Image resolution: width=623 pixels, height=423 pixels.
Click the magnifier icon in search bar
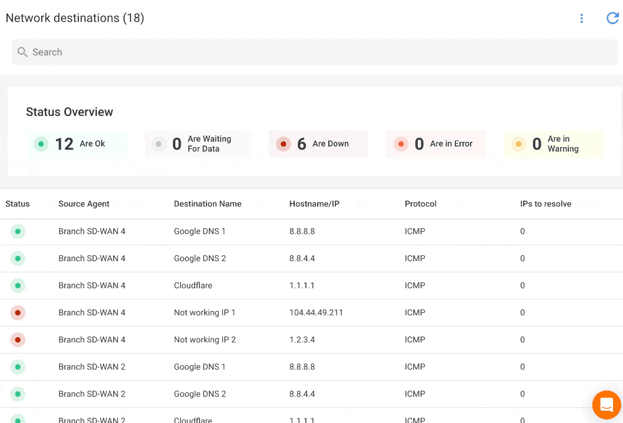pyautogui.click(x=22, y=52)
